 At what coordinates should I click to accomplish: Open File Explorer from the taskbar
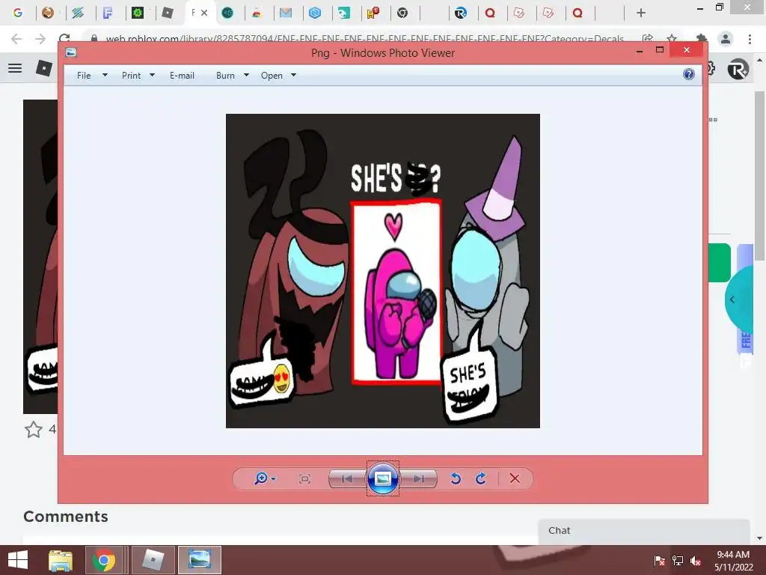click(x=61, y=560)
